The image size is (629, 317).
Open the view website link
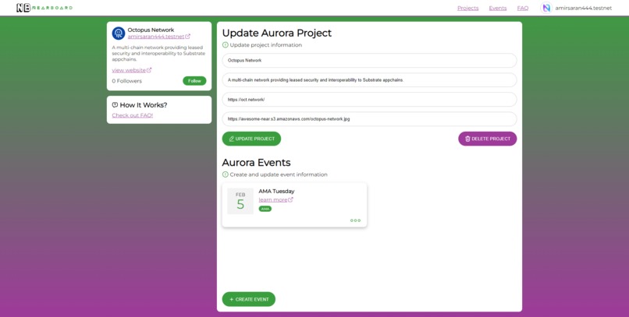[x=129, y=70]
